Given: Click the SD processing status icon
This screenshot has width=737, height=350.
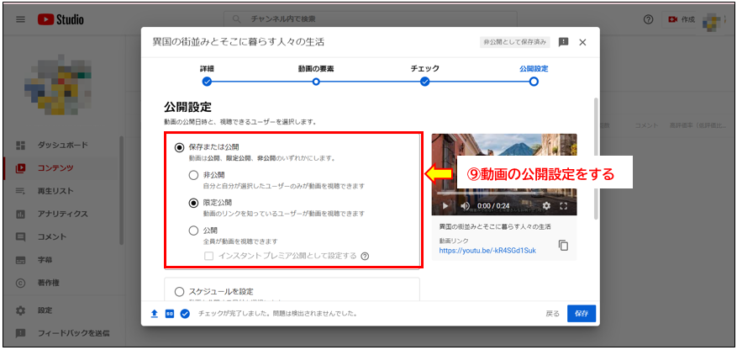Looking at the screenshot, I should pyautogui.click(x=170, y=314).
